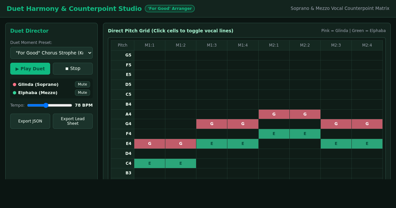Start playback with Play Duet
396x208 pixels.
pos(30,69)
